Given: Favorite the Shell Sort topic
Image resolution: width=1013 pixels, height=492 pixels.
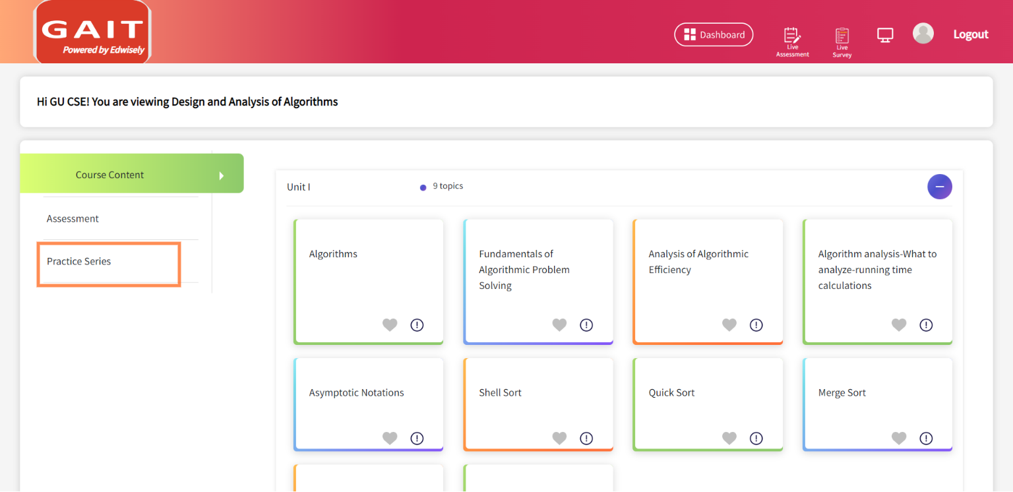Looking at the screenshot, I should pyautogui.click(x=559, y=438).
